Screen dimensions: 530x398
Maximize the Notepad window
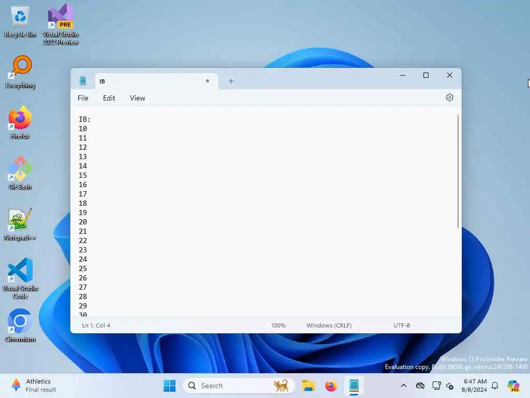(426, 75)
